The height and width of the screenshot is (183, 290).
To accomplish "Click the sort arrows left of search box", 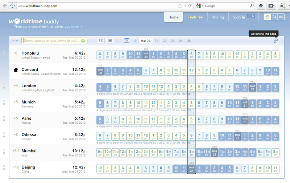I will point(15,41).
